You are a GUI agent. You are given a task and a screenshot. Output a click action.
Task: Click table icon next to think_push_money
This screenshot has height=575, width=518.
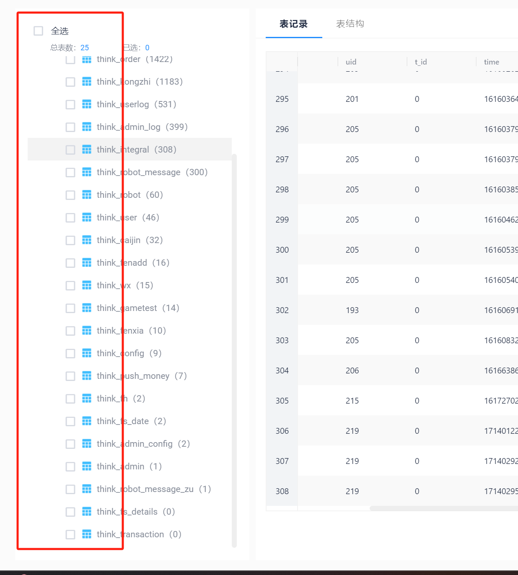click(x=87, y=376)
